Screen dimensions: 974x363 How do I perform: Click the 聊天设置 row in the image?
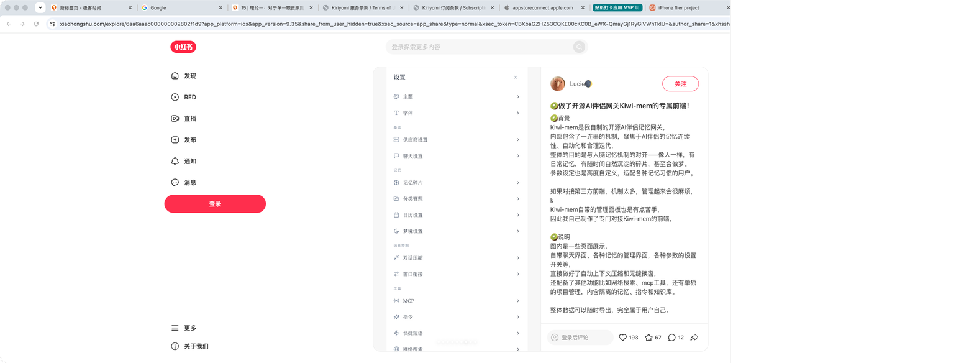coord(457,156)
